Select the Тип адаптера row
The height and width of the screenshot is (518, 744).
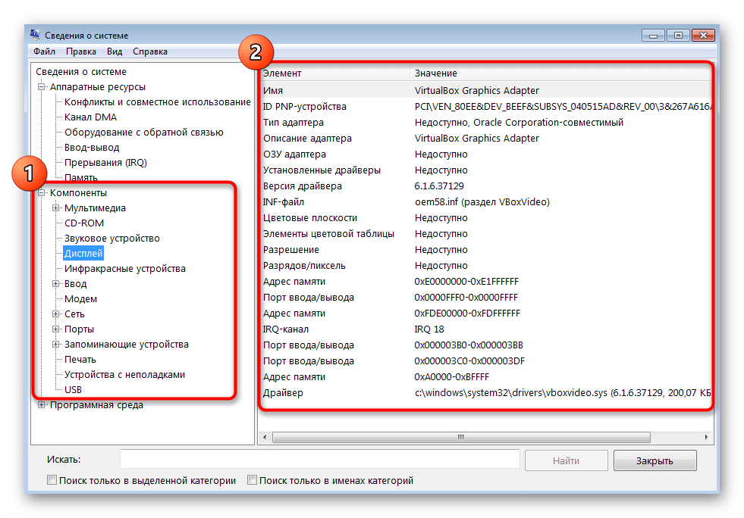(486, 122)
